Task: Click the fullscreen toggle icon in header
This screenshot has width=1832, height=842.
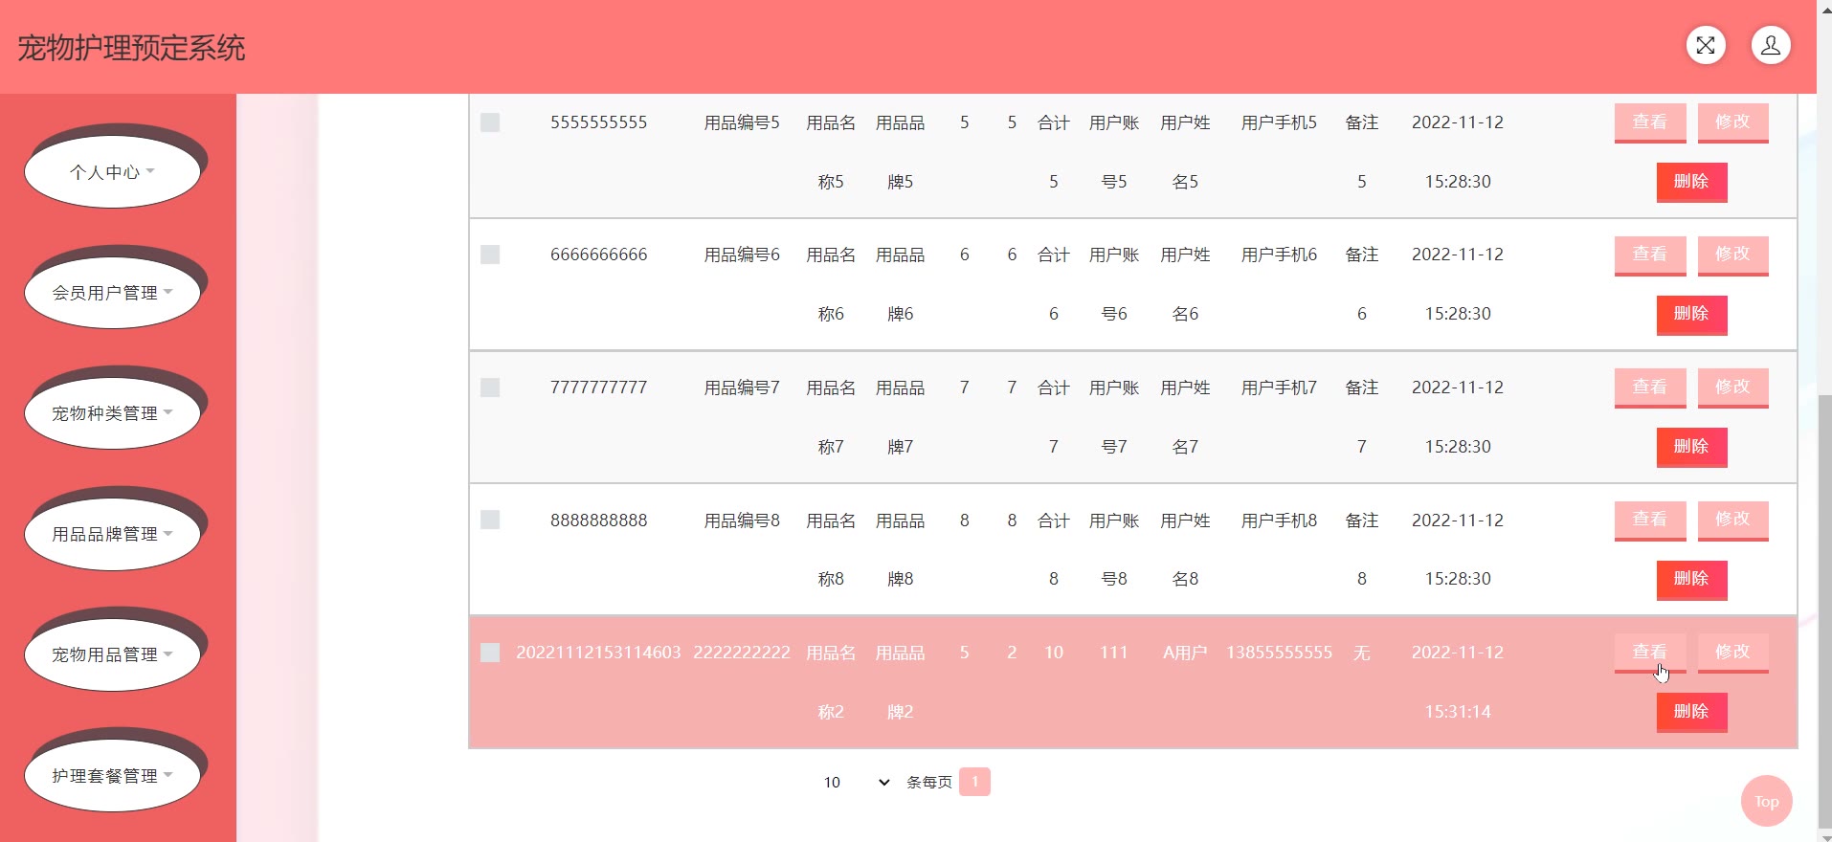Action: 1706,45
